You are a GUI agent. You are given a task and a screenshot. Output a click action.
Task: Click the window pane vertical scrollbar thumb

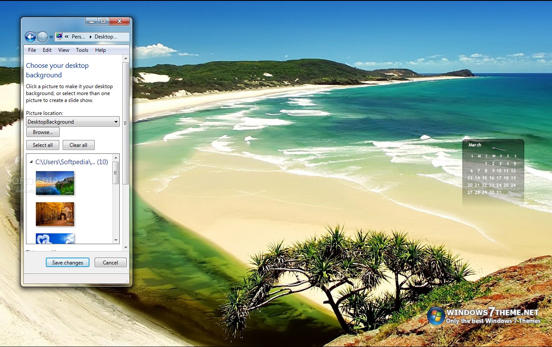click(x=126, y=123)
